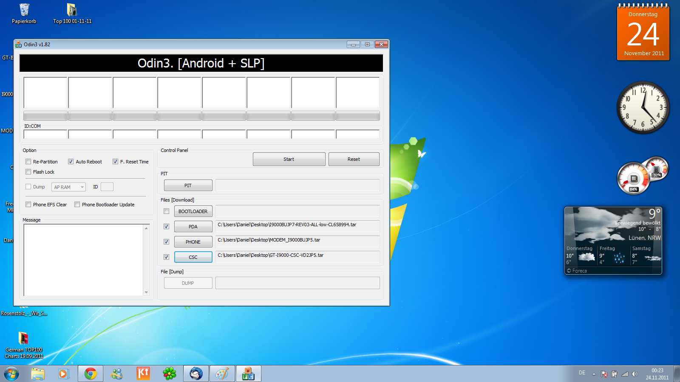
Task: Open the AP RAM dropdown
Action: click(x=69, y=187)
